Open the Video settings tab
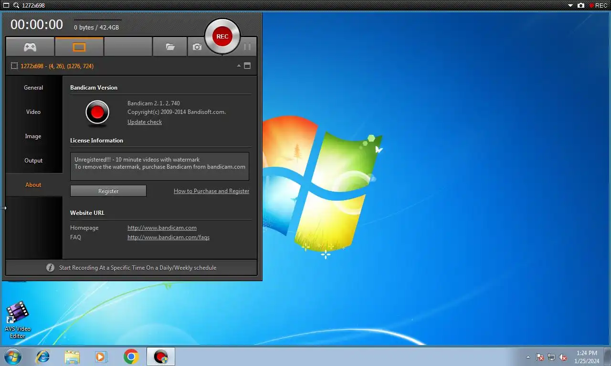 (33, 112)
